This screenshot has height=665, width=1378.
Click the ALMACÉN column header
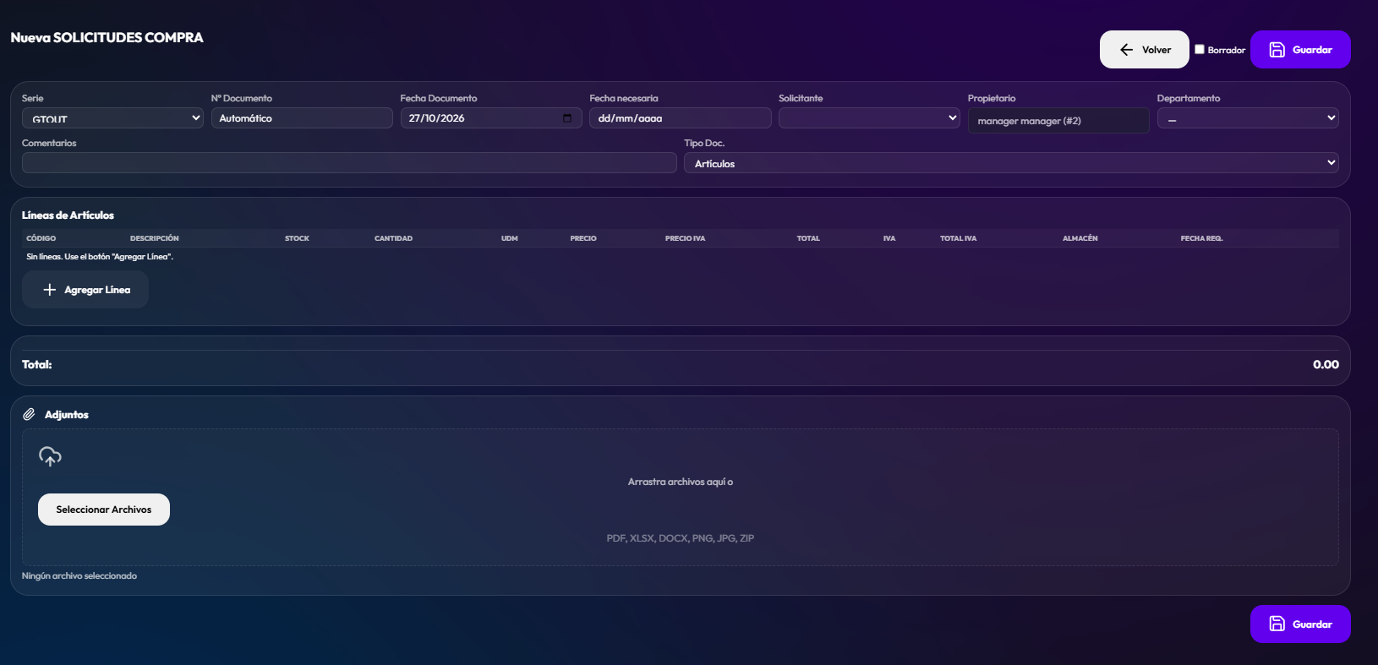1080,238
